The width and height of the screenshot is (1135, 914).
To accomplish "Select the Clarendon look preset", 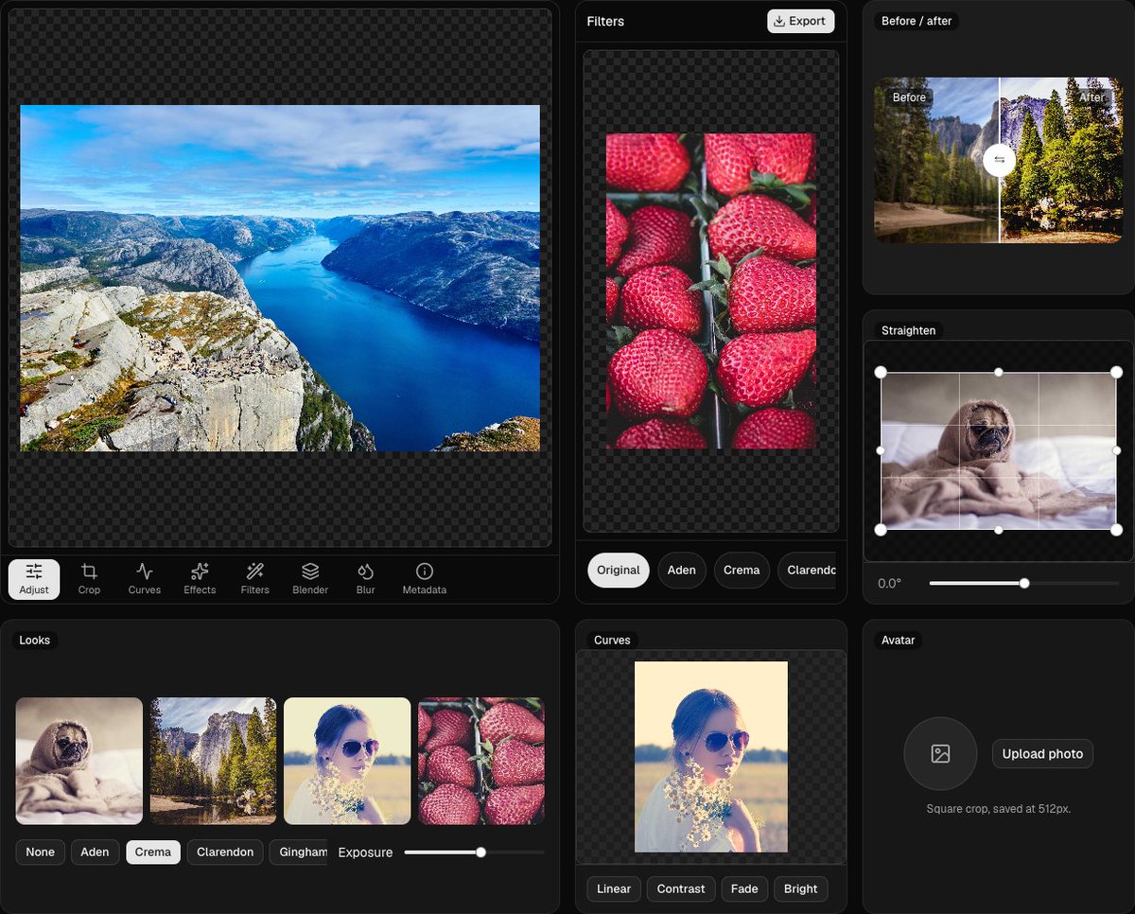I will pos(225,852).
